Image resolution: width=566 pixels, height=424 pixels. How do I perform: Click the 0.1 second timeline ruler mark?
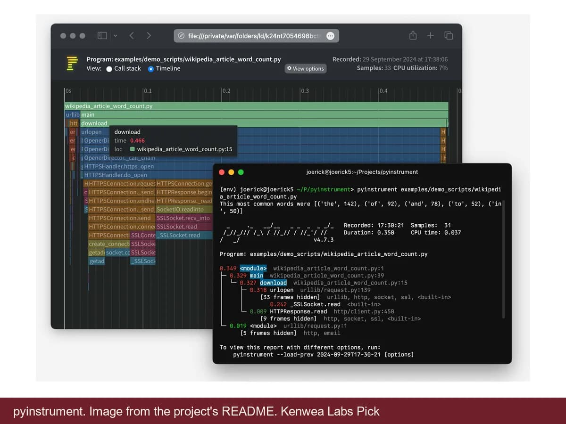coord(148,90)
